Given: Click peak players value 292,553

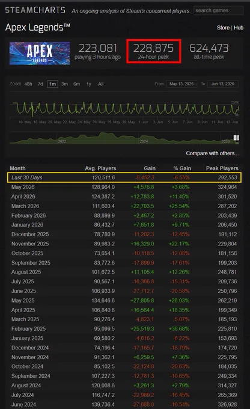Looking at the screenshot, I should (228, 177).
